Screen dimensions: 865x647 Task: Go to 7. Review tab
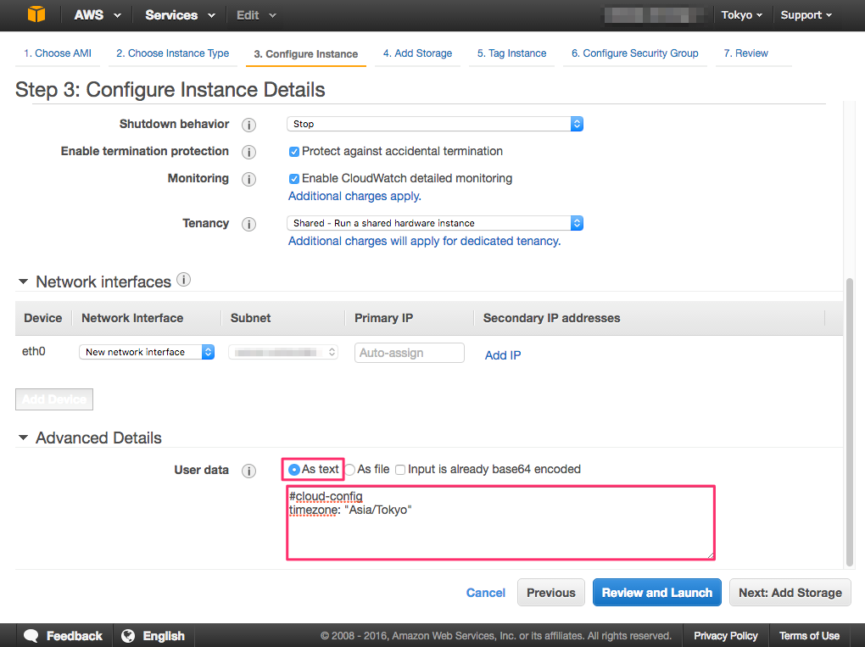745,53
